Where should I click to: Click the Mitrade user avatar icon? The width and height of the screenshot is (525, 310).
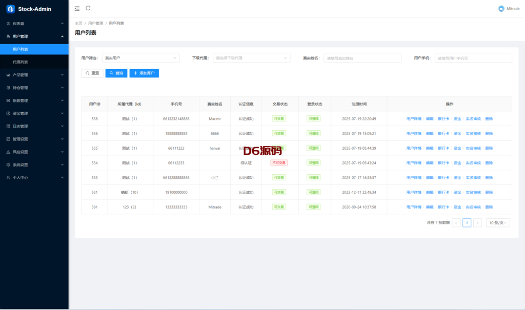501,9
